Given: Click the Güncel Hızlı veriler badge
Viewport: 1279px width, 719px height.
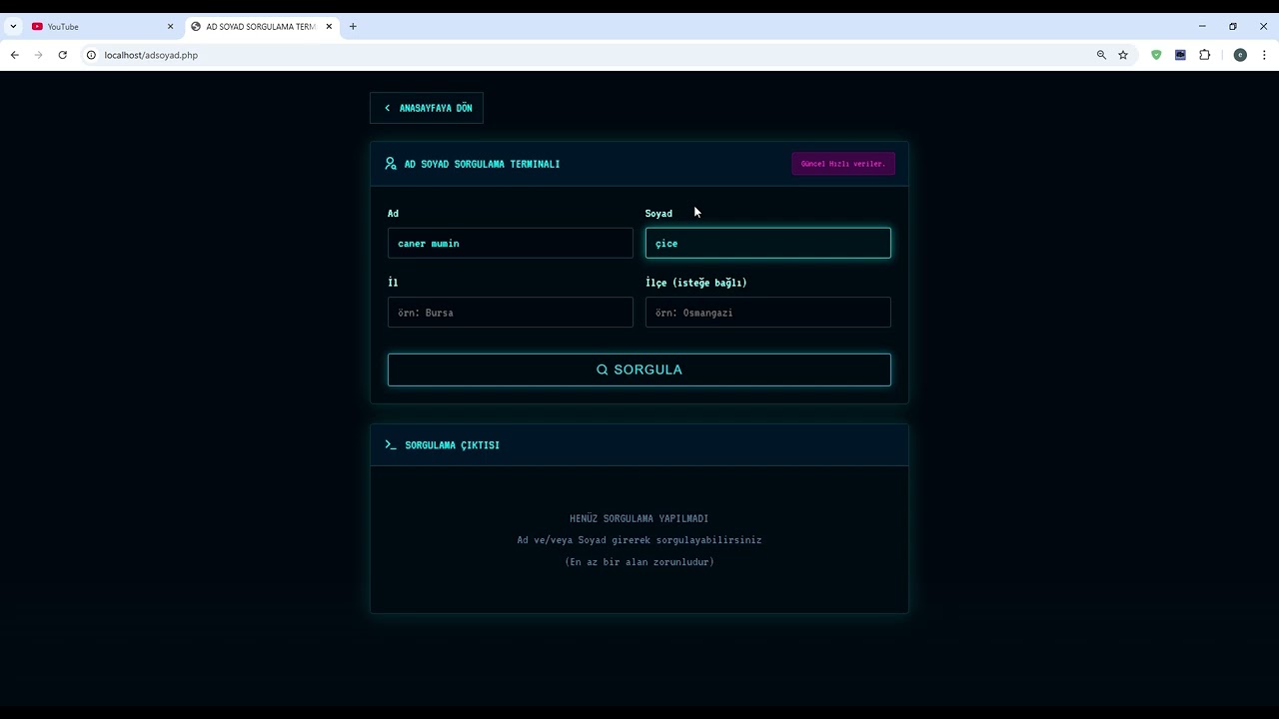Looking at the screenshot, I should pos(843,164).
